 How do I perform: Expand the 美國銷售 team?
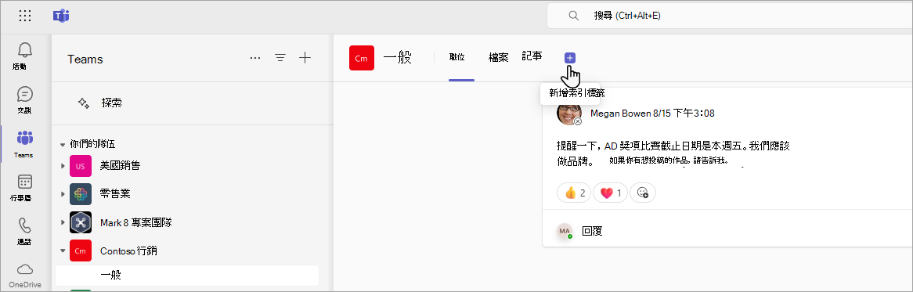pyautogui.click(x=63, y=166)
